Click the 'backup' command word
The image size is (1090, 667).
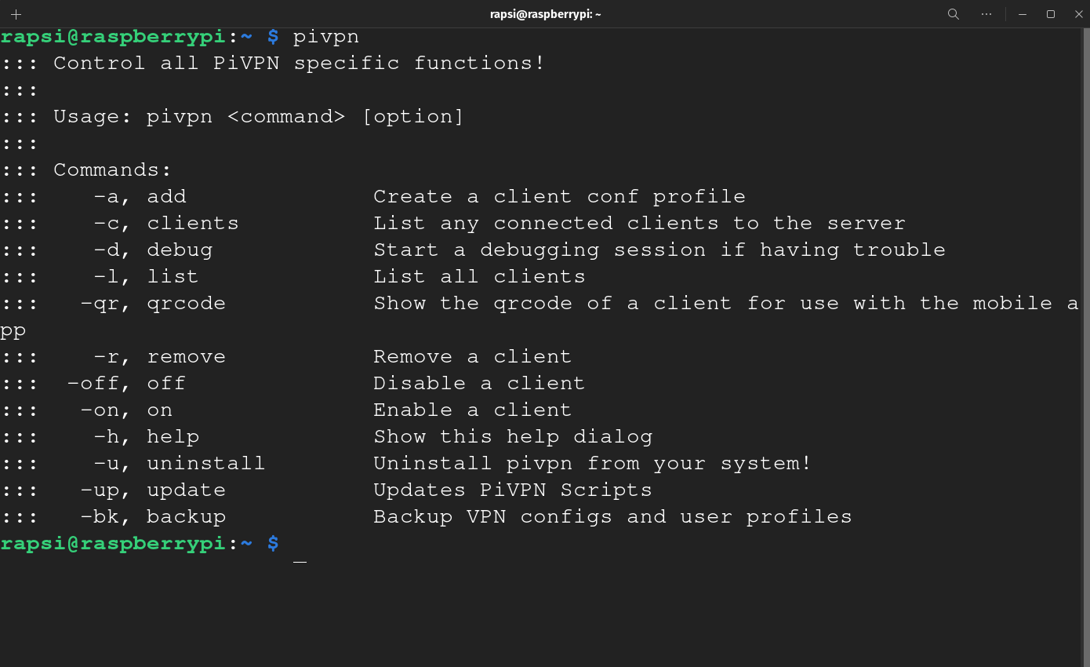pyautogui.click(x=187, y=517)
